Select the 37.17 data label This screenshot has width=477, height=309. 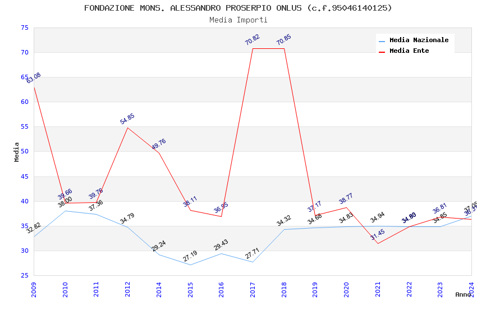(x=315, y=207)
